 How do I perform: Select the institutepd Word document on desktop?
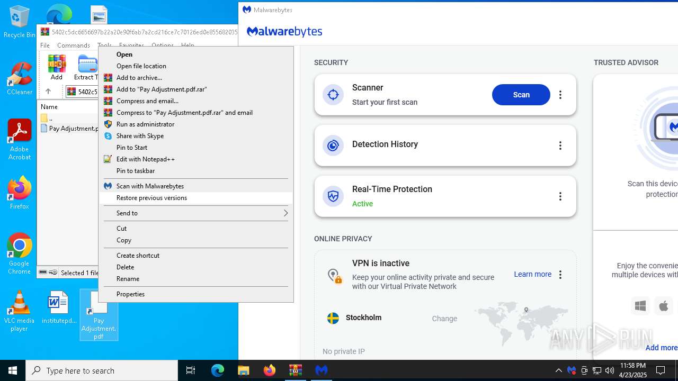pyautogui.click(x=59, y=308)
